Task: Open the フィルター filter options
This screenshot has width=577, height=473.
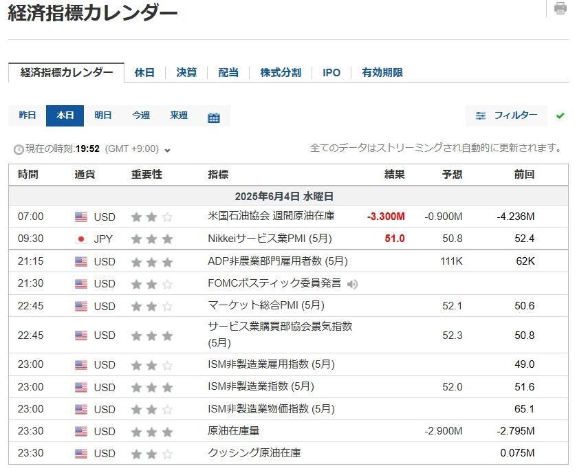Action: 507,115
